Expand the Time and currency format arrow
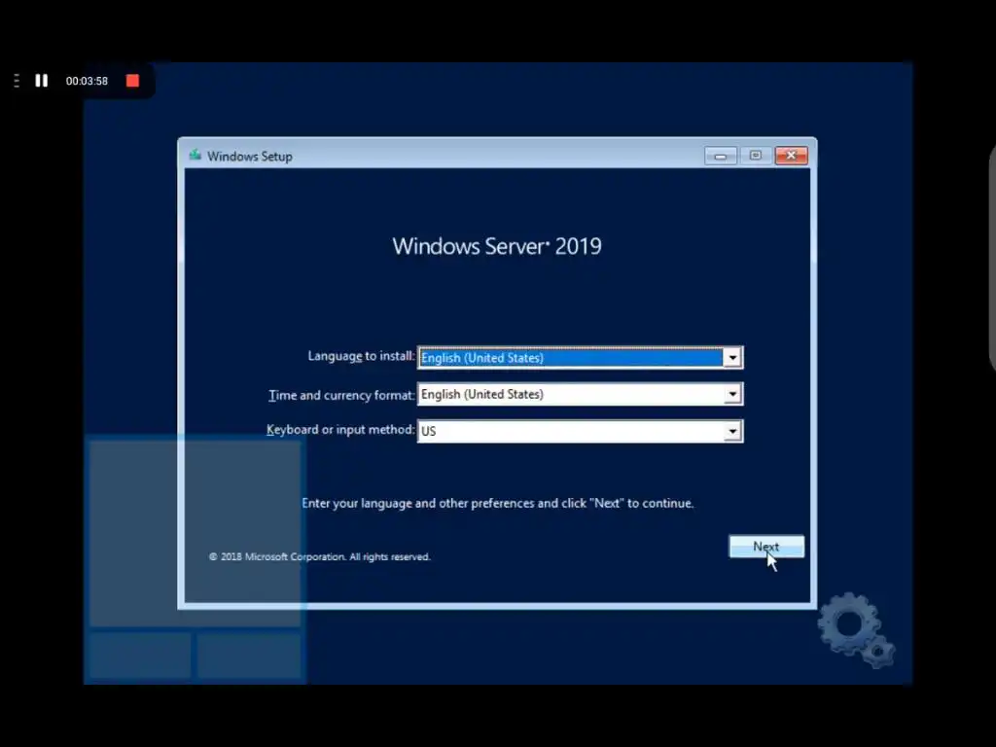Image resolution: width=996 pixels, height=747 pixels. coord(732,395)
